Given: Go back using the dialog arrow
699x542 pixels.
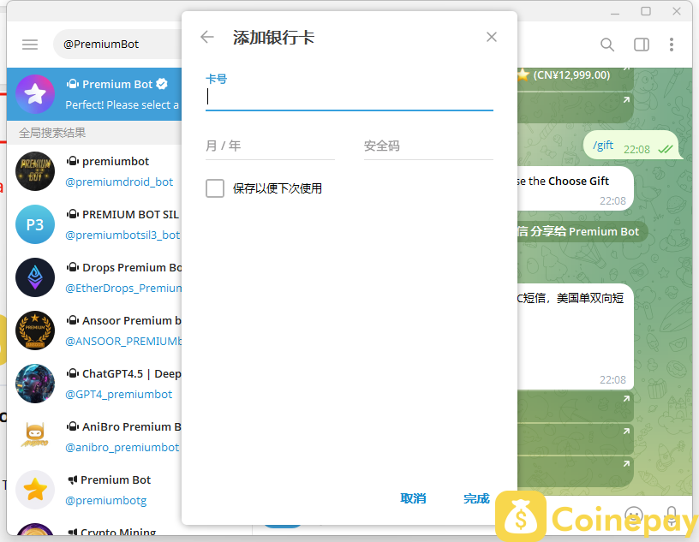Looking at the screenshot, I should pyautogui.click(x=207, y=37).
